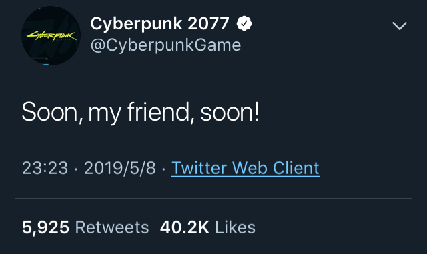Viewport: 427px width, 254px height.
Task: Click the 2077 in the display name
Action: click(208, 24)
